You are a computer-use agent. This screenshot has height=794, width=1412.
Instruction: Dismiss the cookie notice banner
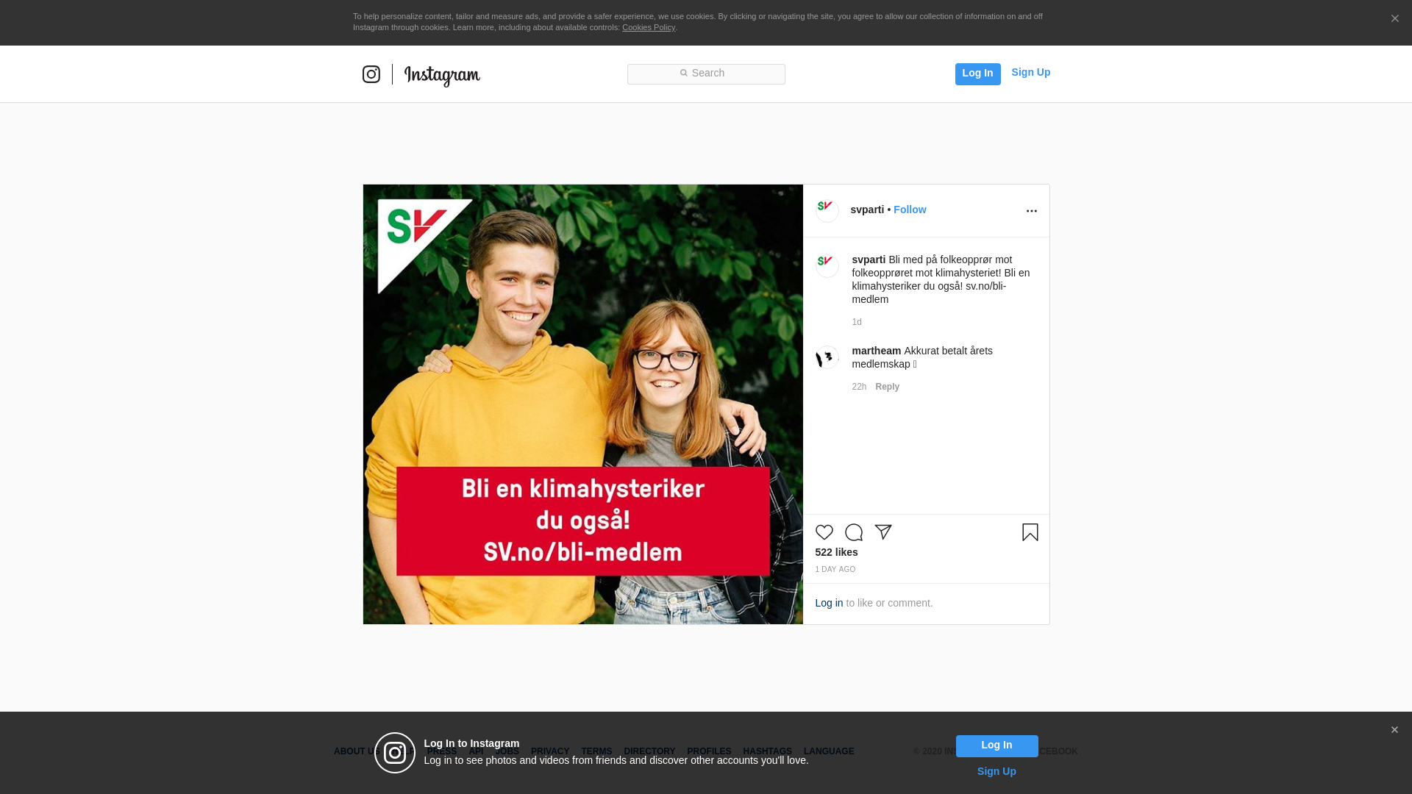(x=1394, y=18)
